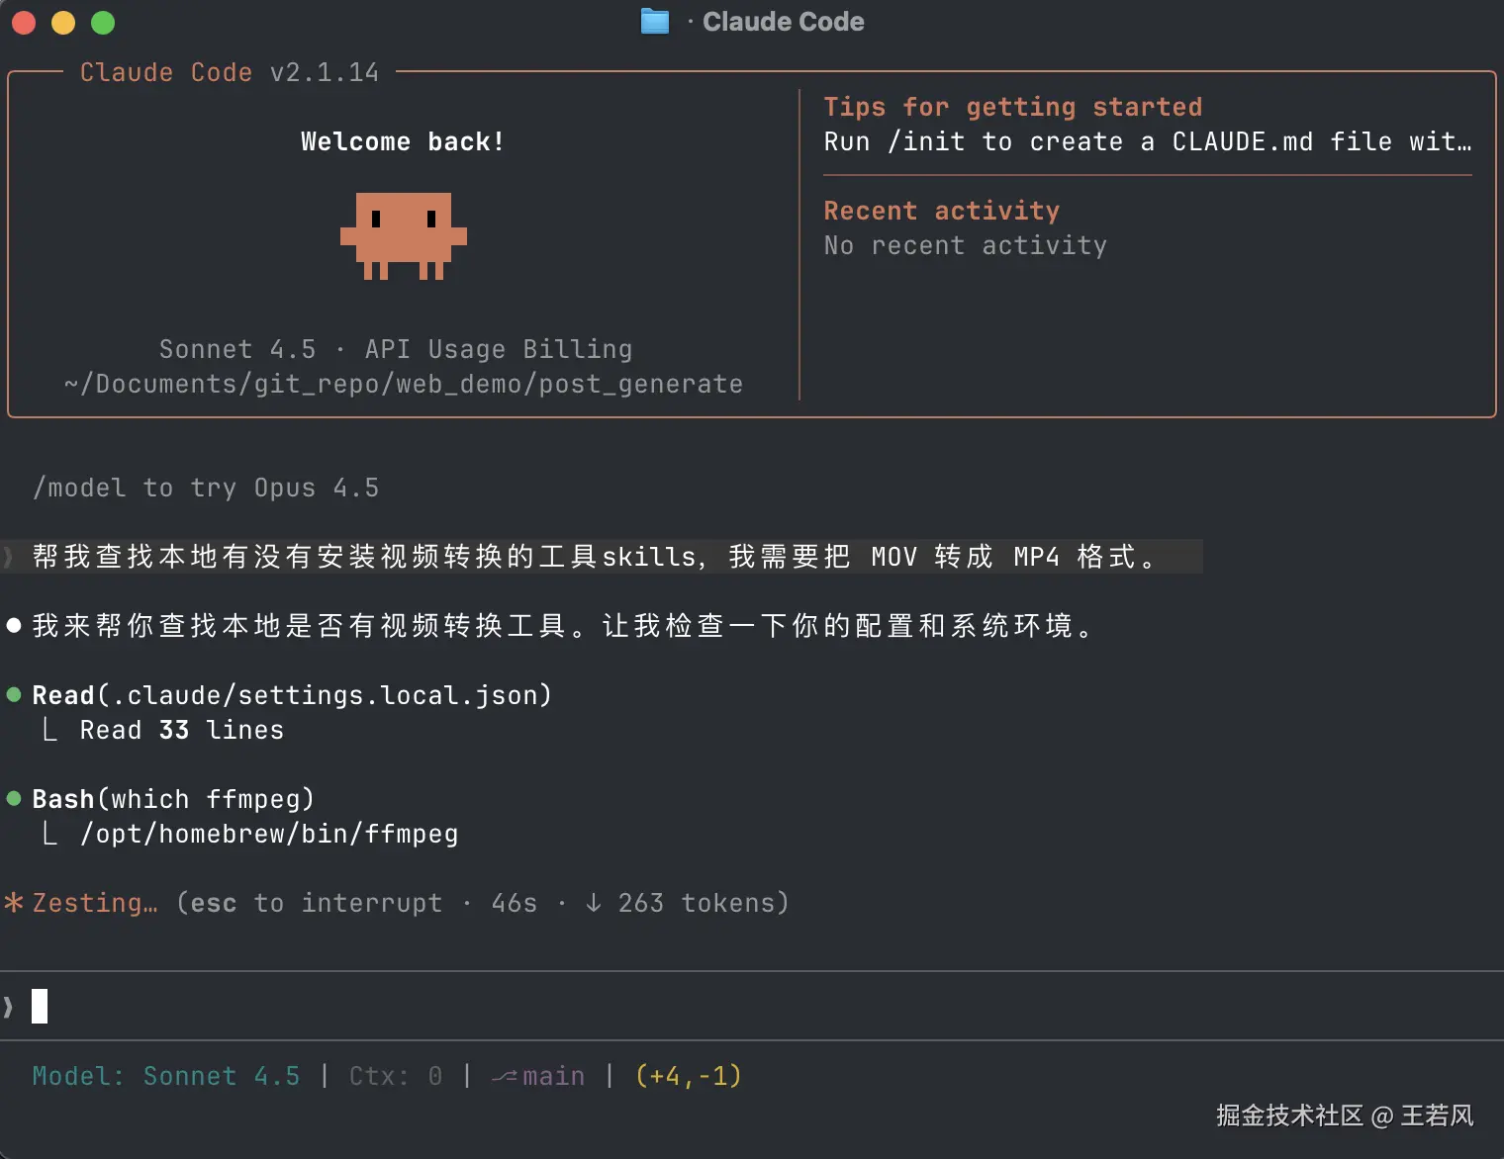Click the '263 tokens' counter
The image size is (1504, 1159).
tap(697, 903)
